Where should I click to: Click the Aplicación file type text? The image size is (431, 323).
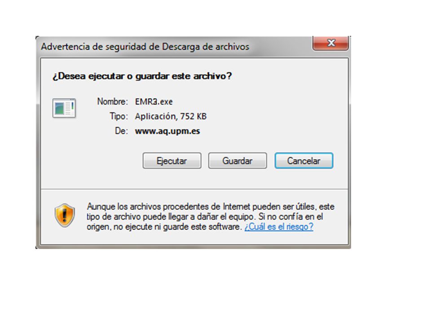point(155,116)
